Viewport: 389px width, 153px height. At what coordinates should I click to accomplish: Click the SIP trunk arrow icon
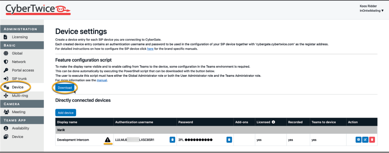6,79
